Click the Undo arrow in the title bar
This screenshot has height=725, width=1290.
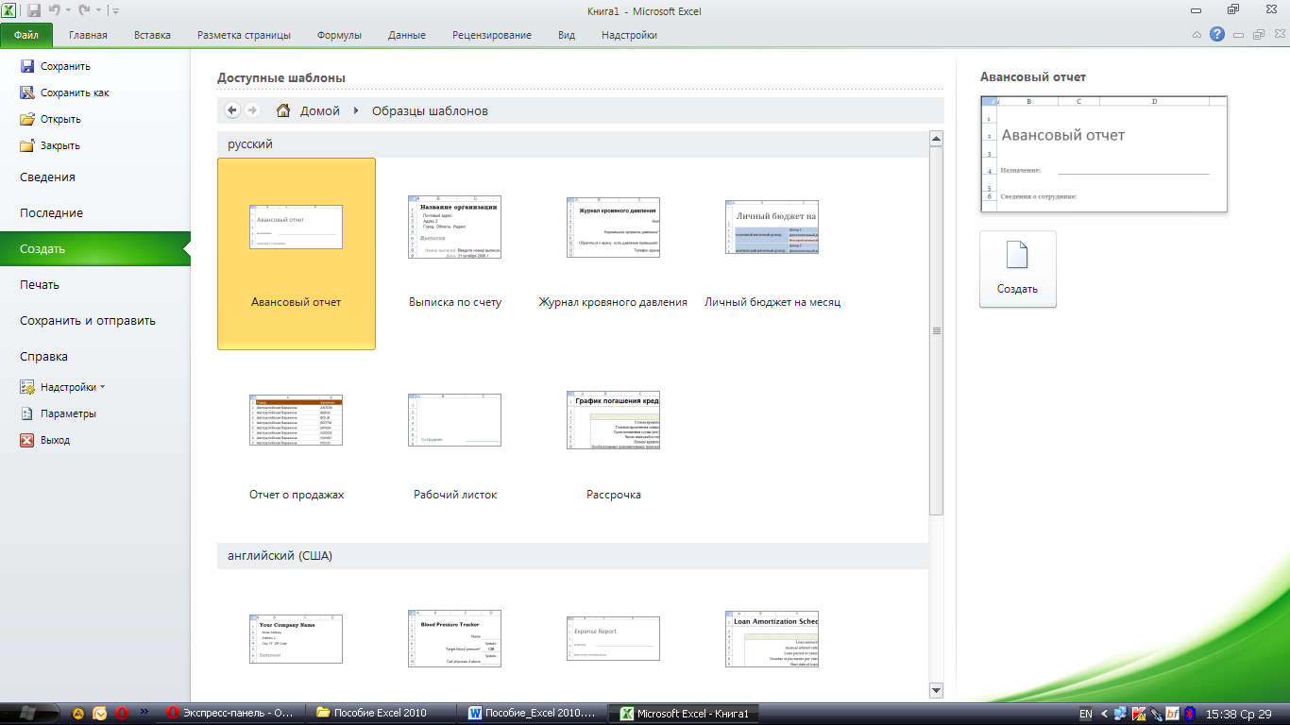point(55,11)
